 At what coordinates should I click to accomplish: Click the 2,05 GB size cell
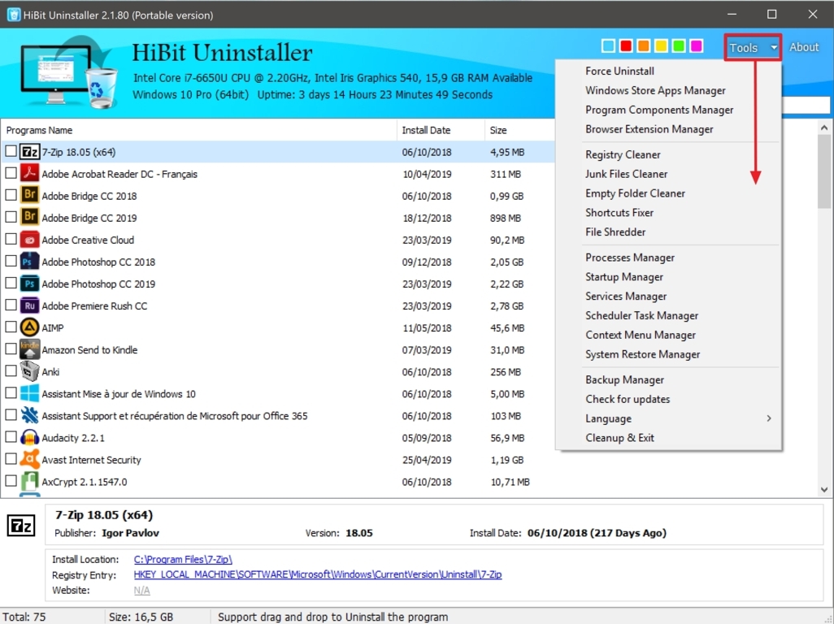click(x=507, y=262)
